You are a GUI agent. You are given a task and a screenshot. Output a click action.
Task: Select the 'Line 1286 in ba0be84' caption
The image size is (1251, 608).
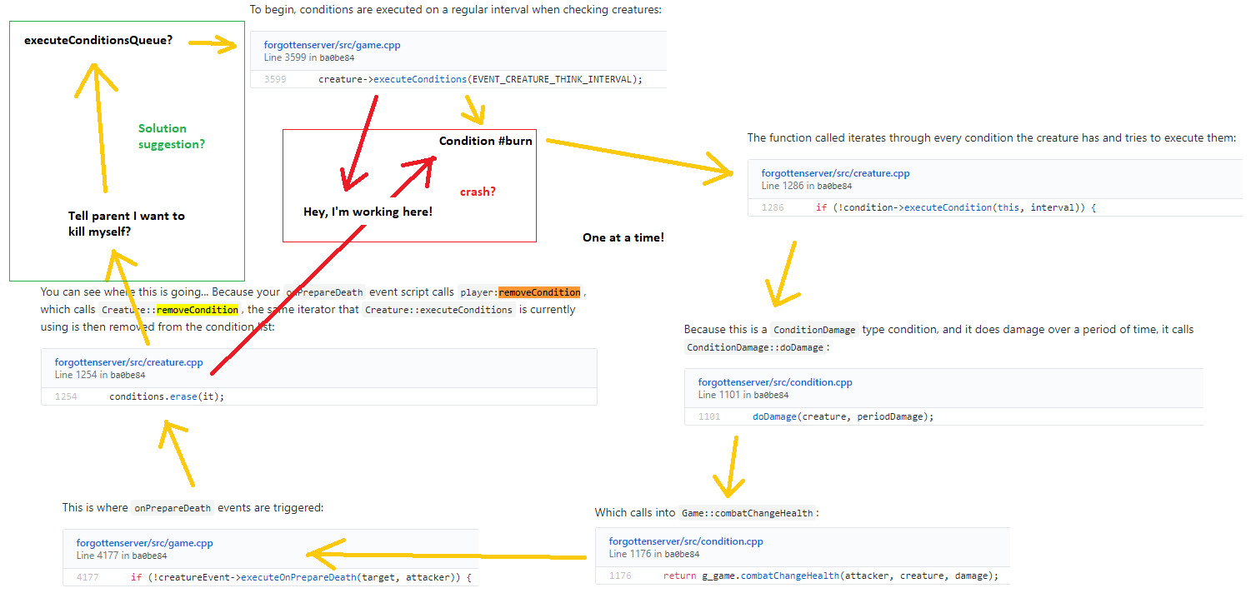coord(807,186)
